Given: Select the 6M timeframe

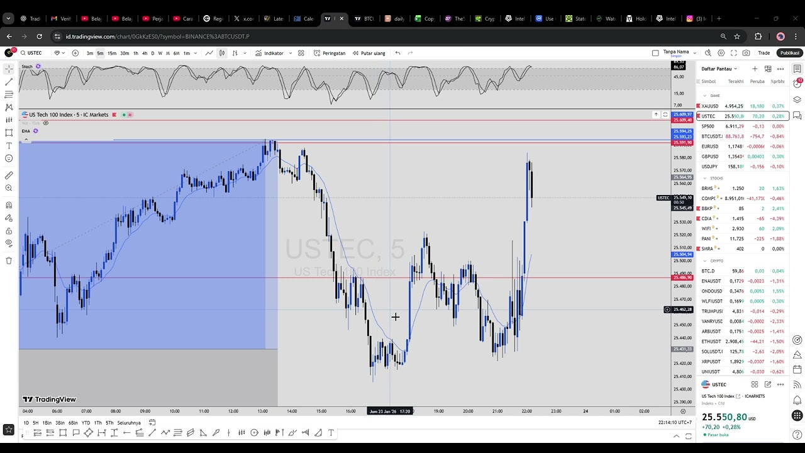Looking at the screenshot, I should tap(176, 53).
